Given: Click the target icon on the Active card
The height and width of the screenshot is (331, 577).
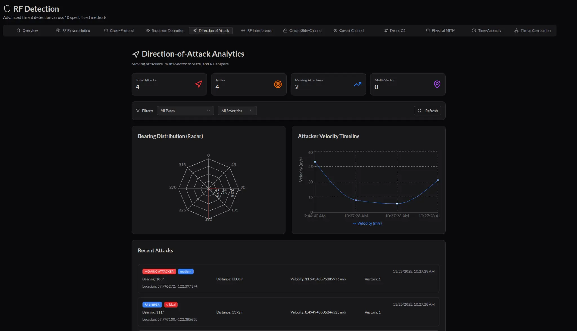Looking at the screenshot, I should tap(278, 84).
